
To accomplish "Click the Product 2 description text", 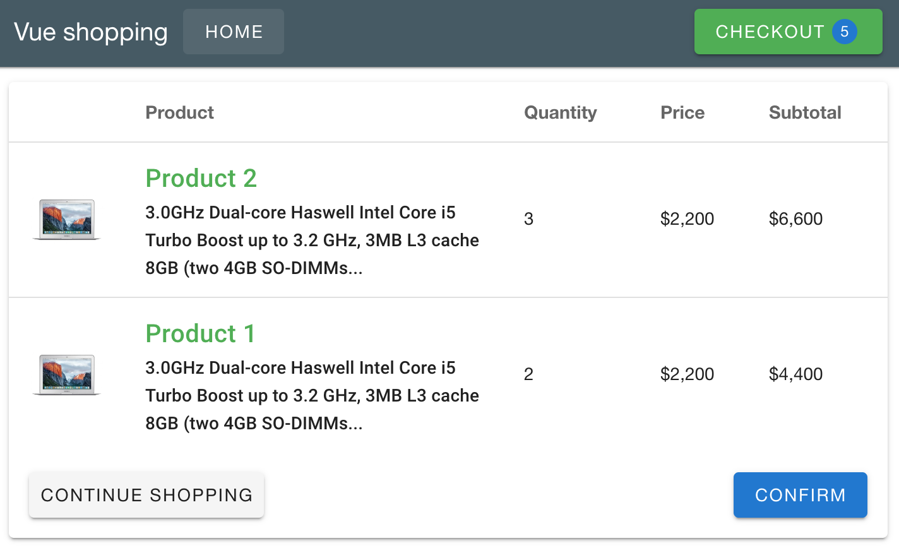I will tap(312, 240).
